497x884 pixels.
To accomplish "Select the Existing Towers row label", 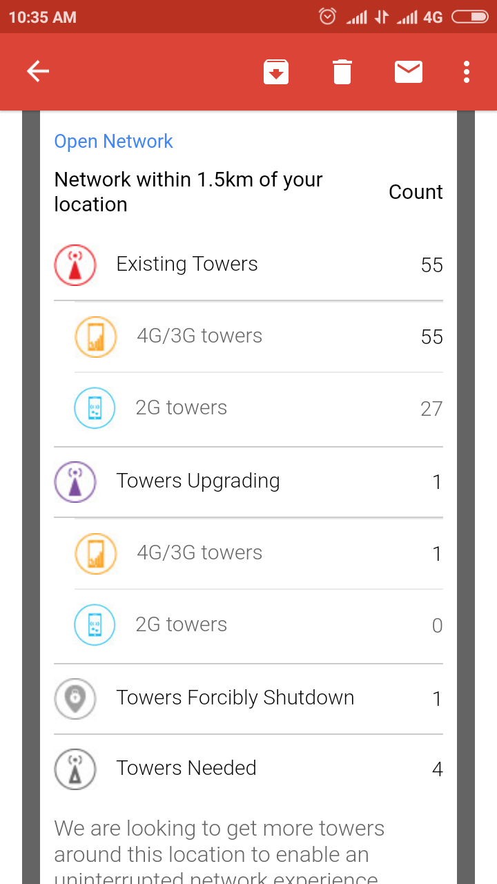I will point(187,264).
